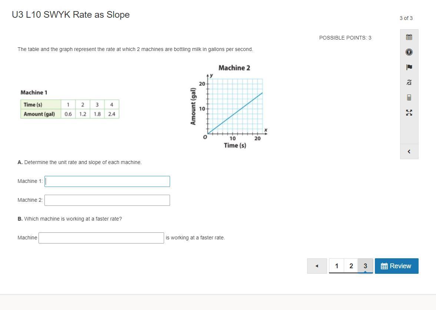Go to the previous question with the arrow

coord(317,266)
